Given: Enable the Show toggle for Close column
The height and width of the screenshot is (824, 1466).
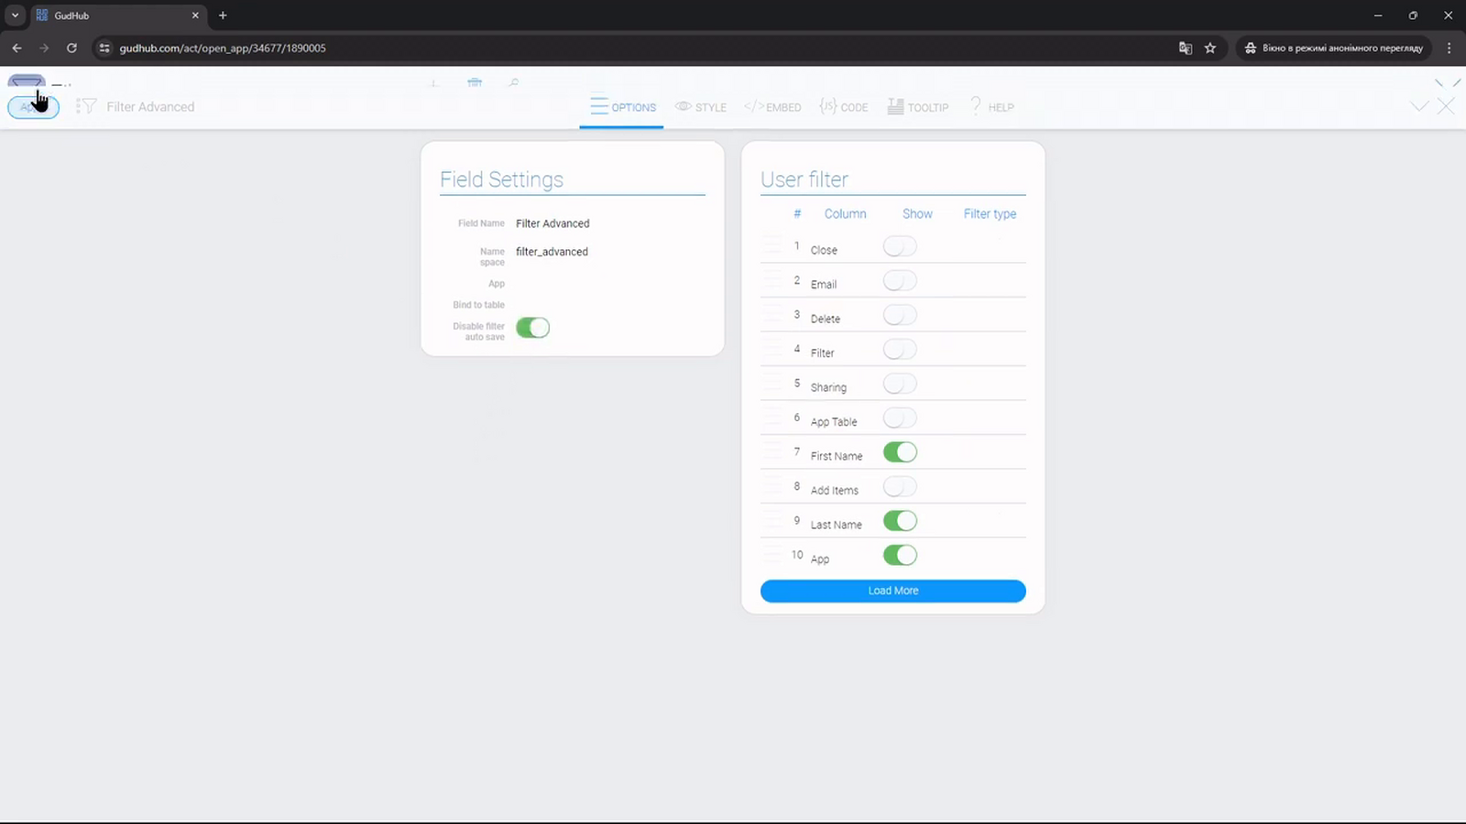Looking at the screenshot, I should 900,247.
